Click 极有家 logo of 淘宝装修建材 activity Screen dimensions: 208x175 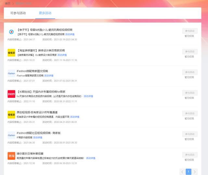11,53
